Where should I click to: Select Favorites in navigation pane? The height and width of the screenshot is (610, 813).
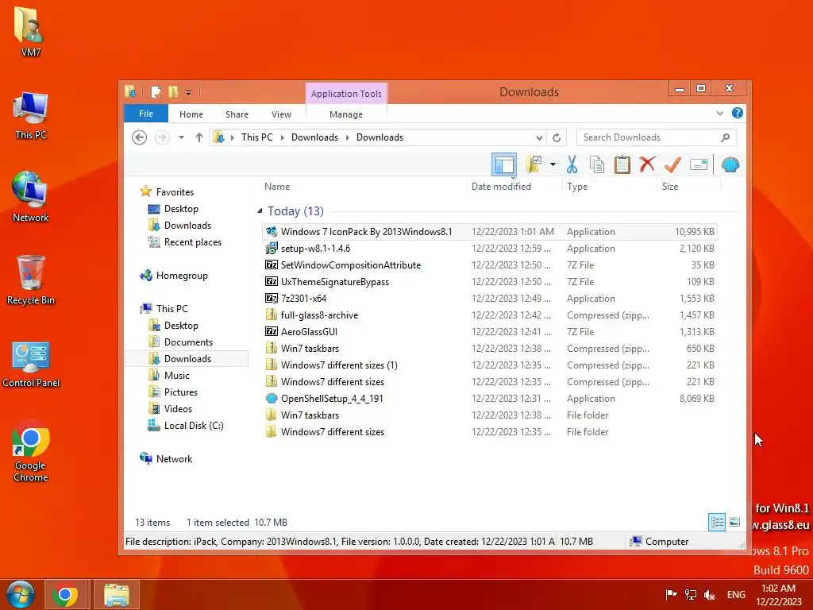(x=174, y=192)
